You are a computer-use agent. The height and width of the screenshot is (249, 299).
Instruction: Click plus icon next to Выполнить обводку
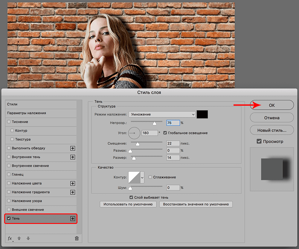coord(72,148)
